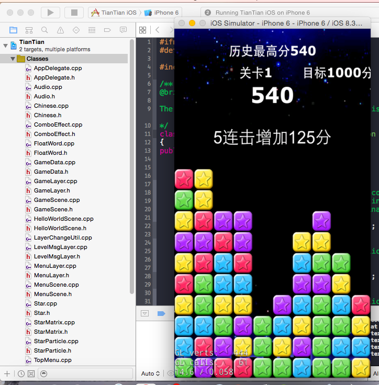Viewport: 379px width, 385px height.
Task: Open StarMatrix.h file
Action: (x=51, y=332)
